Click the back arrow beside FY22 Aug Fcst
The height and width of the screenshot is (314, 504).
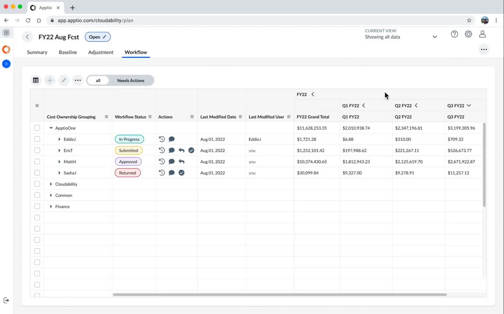[28, 37]
